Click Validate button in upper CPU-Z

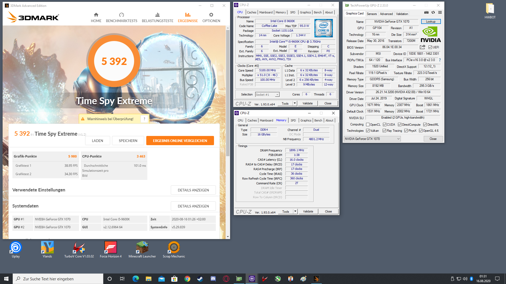tap(308, 103)
